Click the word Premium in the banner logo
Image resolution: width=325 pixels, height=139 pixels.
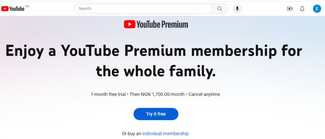coord(175,25)
